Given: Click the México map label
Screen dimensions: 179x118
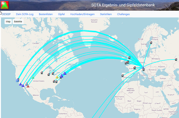Looking at the screenshot, I should click(x=36, y=95).
